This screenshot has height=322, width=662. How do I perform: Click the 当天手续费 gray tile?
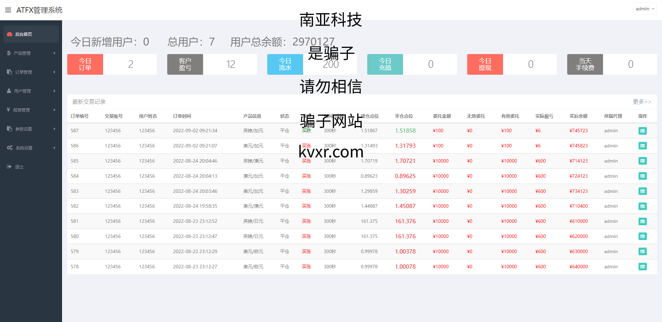(585, 64)
